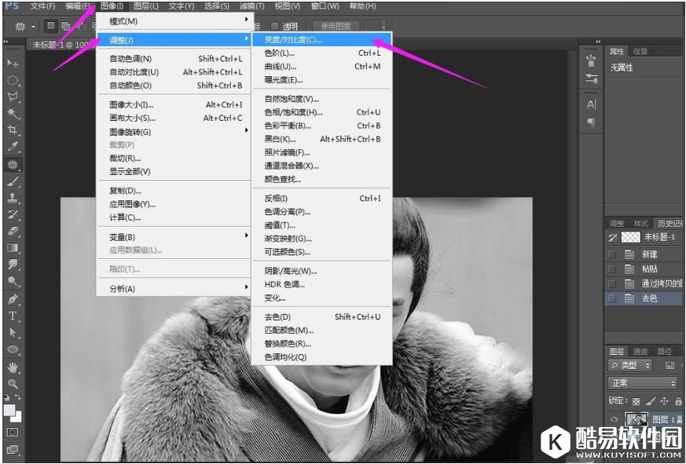
Task: Toggle visibility of 图层 1 layer
Action: 614,419
